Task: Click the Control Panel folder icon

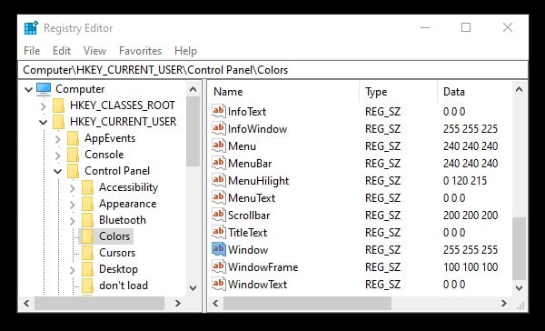Action: (x=74, y=171)
